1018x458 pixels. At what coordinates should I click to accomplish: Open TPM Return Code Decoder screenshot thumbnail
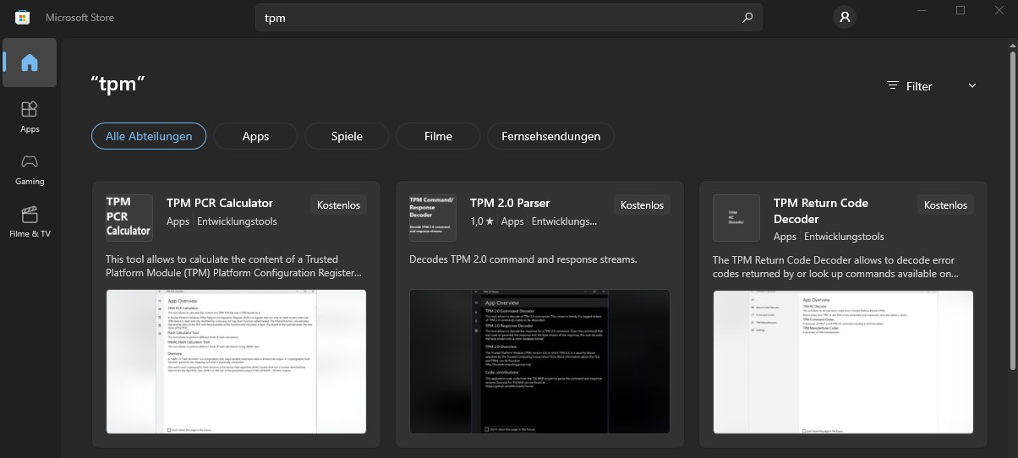point(843,362)
